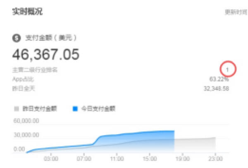Click the 07:00 time axis label
Image resolution: width=248 pixels, height=168 pixels.
84,159
